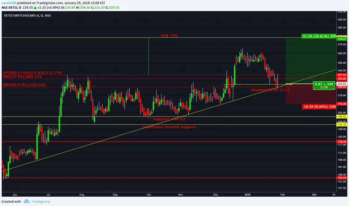Click the Oct label on time axis
The height and width of the screenshot is (206, 349).
149,194
